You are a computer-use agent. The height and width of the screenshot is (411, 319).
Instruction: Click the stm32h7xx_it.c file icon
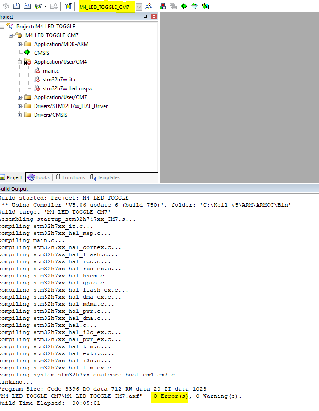(37, 80)
